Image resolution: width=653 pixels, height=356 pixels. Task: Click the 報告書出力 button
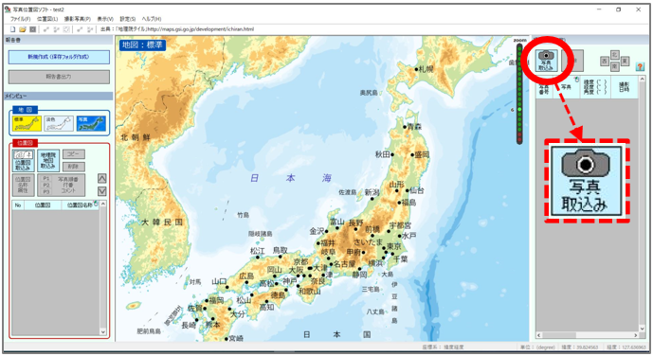[x=59, y=77]
